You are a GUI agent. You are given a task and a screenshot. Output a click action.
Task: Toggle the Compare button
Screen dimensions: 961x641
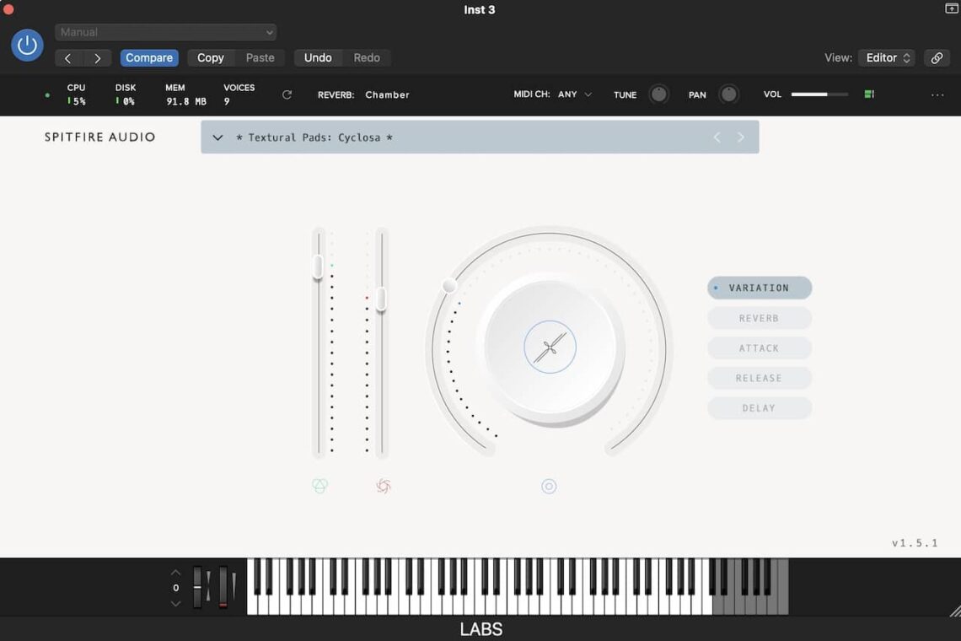149,58
